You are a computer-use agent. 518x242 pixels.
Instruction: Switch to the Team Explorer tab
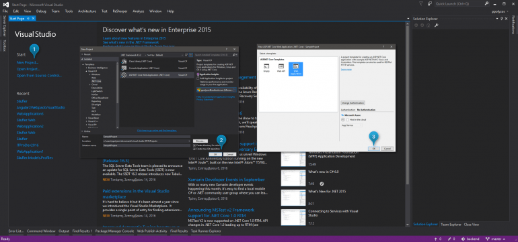pyautogui.click(x=451, y=224)
